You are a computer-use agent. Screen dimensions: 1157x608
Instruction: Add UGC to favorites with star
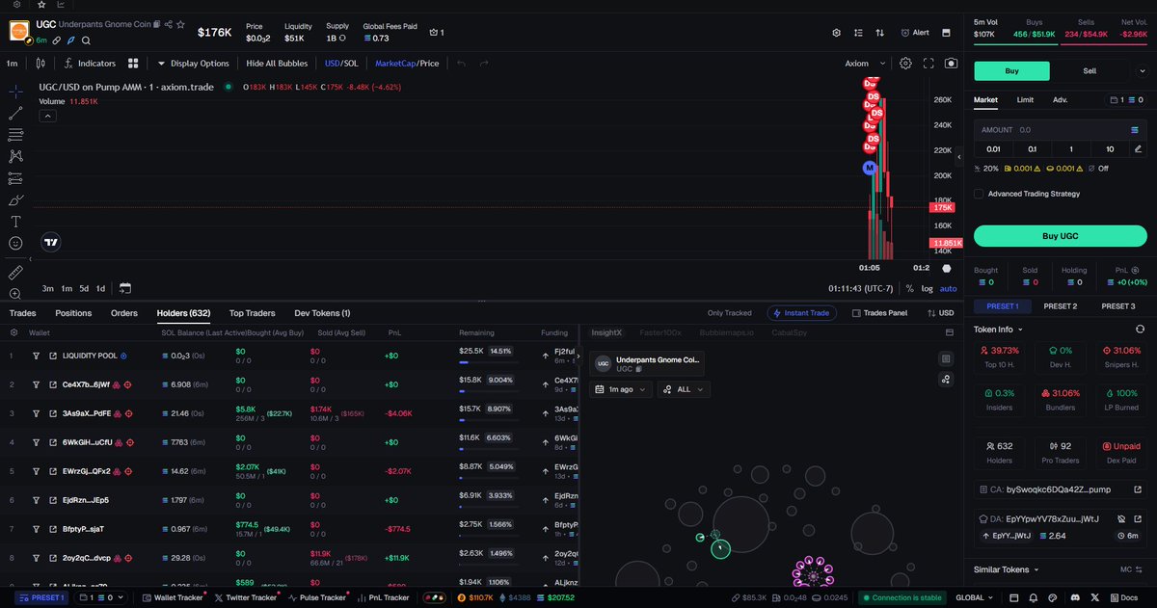(x=180, y=23)
